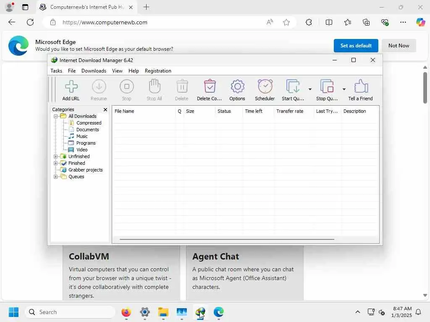Close the Computernewb tab
This screenshot has width=430, height=322.
131,7
